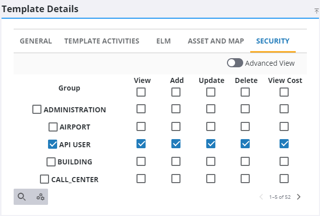Viewport: 320px width, 216px height.
Task: Check the AIRPORT group checkbox
Action: [53, 127]
